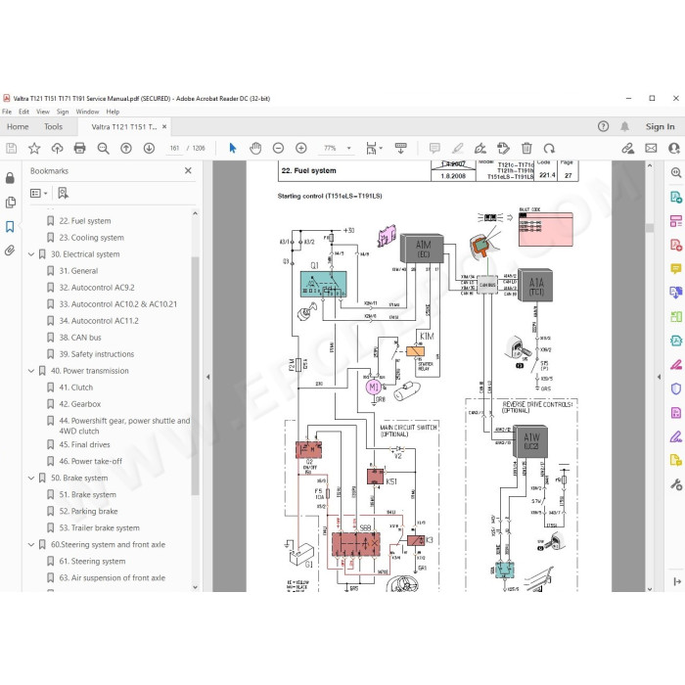The width and height of the screenshot is (685, 685).
Task: Open the fit page options icon
Action: coord(375,149)
